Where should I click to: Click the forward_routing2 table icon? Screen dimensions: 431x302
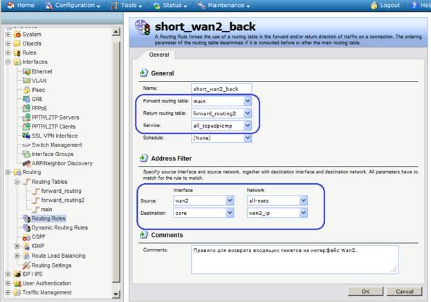[x=36, y=200]
